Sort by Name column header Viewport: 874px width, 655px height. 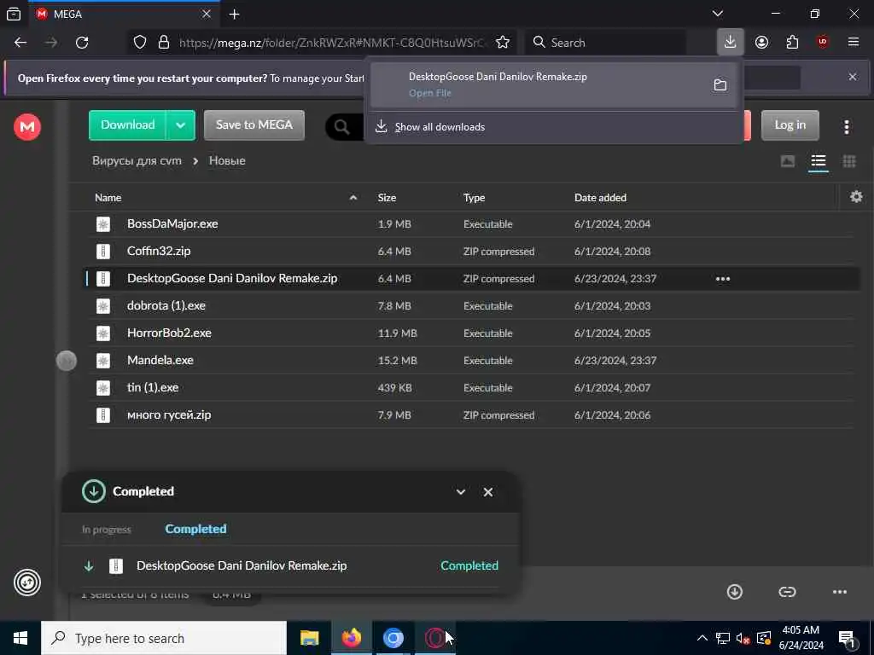pos(108,198)
